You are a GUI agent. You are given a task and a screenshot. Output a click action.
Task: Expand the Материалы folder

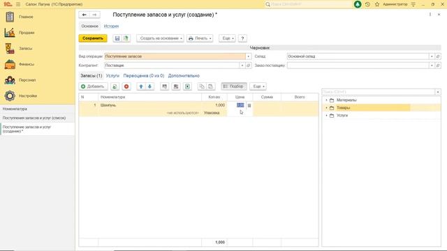[x=326, y=100]
